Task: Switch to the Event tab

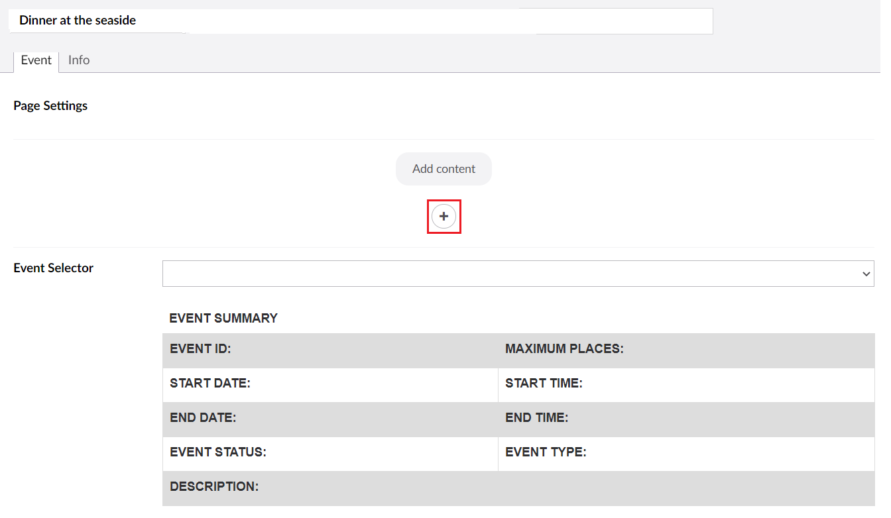Action: [x=36, y=60]
